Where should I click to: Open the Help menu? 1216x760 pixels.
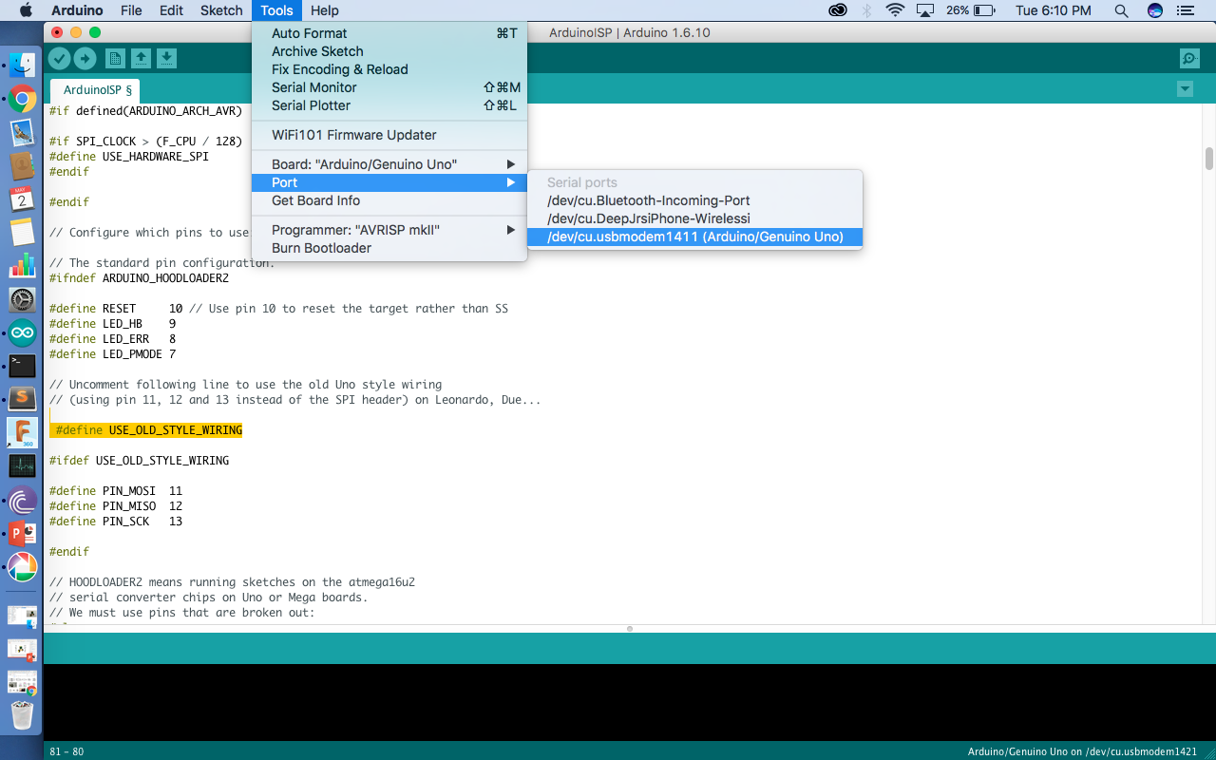pos(325,10)
